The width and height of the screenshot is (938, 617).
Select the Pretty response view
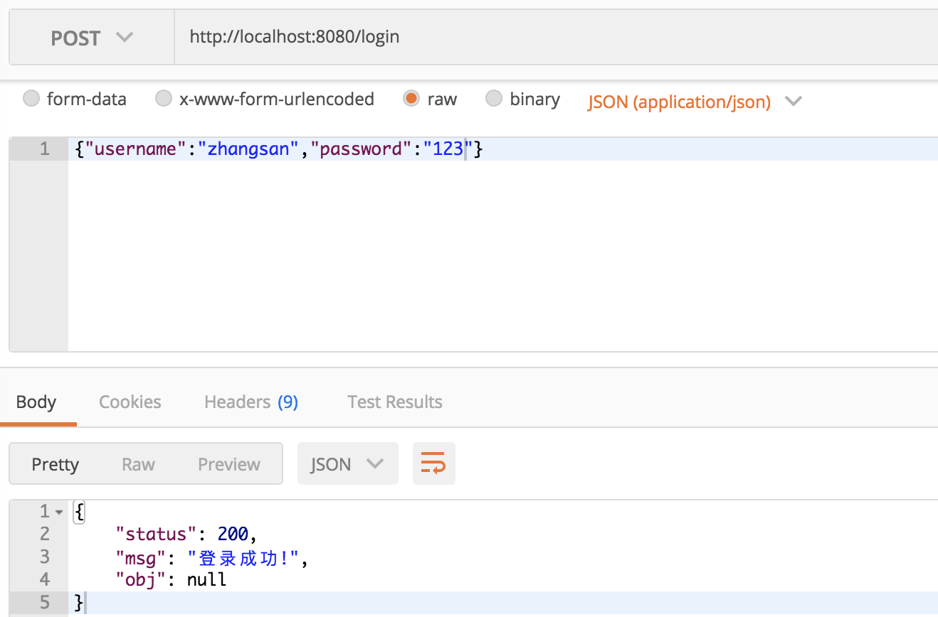coord(56,463)
